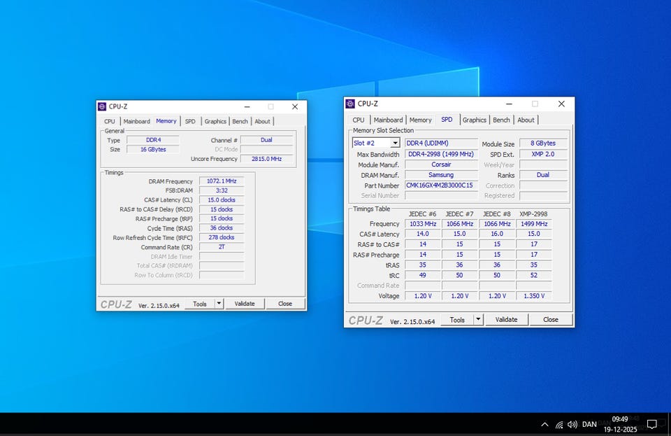
Task: Click the DAN input language indicator
Action: coord(589,424)
